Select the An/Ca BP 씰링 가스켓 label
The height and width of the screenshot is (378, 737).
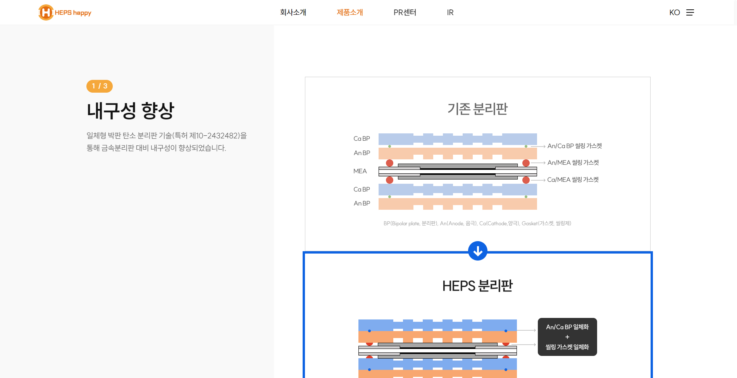click(x=574, y=146)
